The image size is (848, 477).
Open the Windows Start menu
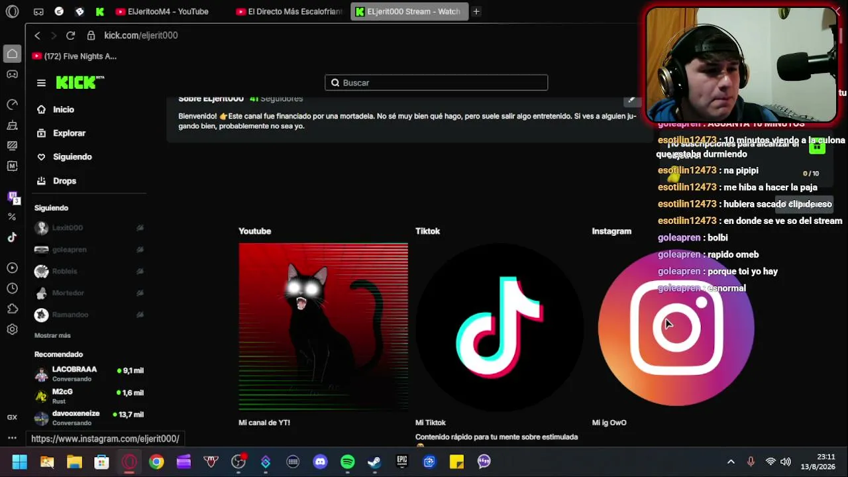(20, 462)
